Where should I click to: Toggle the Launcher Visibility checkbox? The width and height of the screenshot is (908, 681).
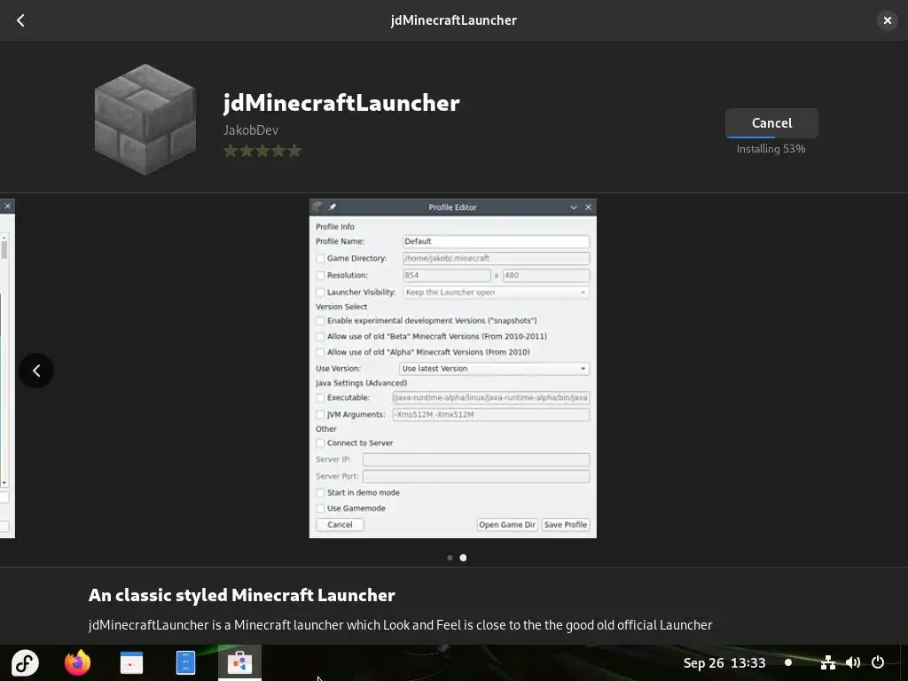point(320,293)
